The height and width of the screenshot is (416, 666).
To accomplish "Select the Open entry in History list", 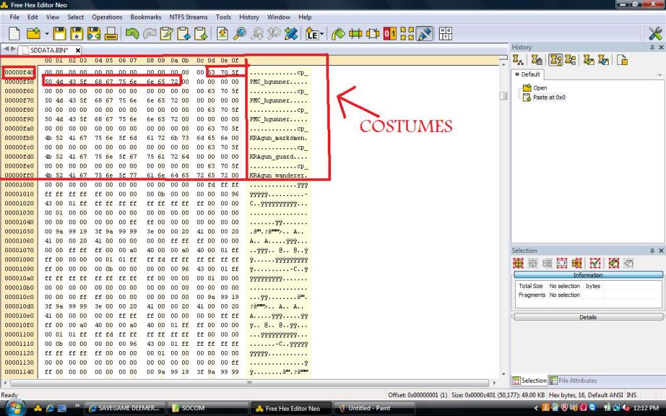I will pos(535,88).
